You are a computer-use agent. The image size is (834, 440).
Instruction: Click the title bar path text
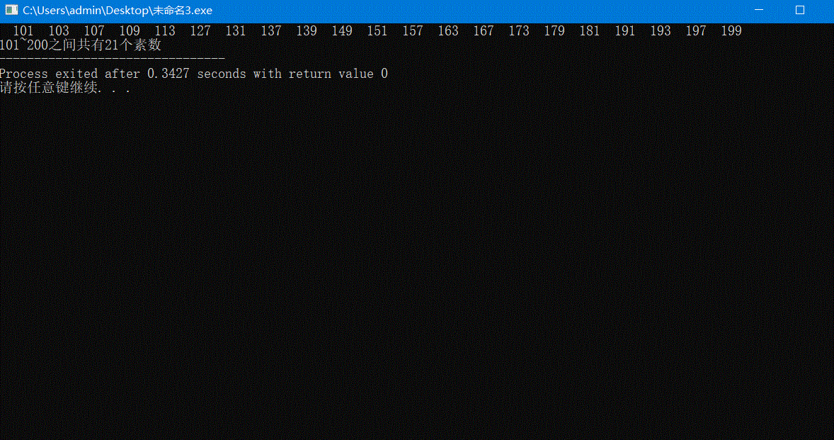[118, 10]
